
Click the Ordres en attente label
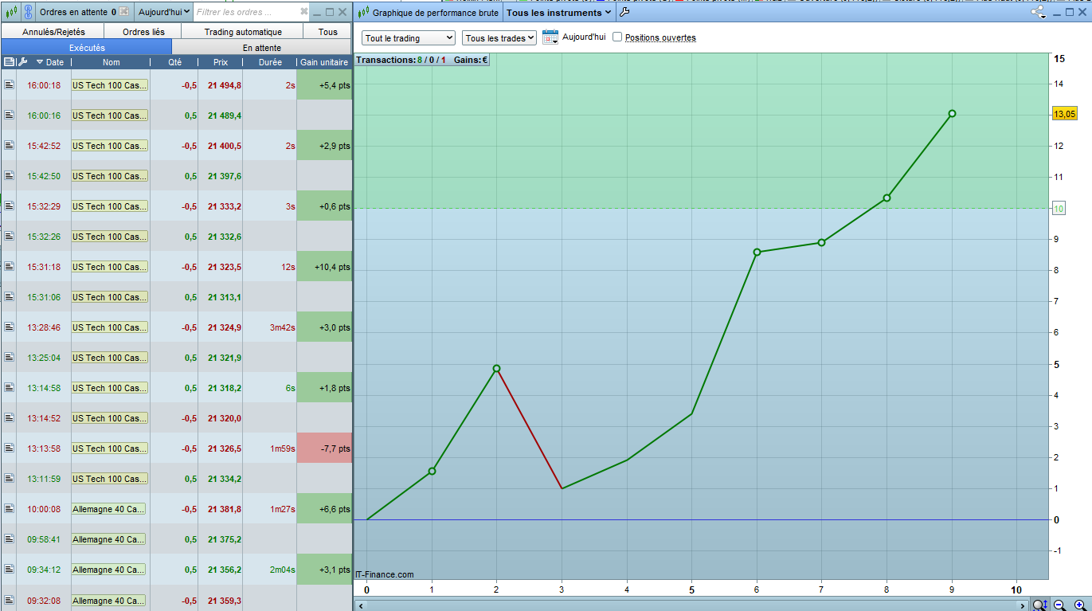(73, 12)
